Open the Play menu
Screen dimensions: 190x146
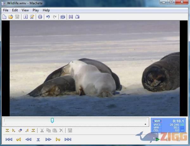36,10
